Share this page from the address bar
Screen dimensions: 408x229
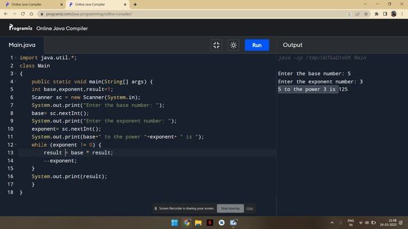pos(358,14)
